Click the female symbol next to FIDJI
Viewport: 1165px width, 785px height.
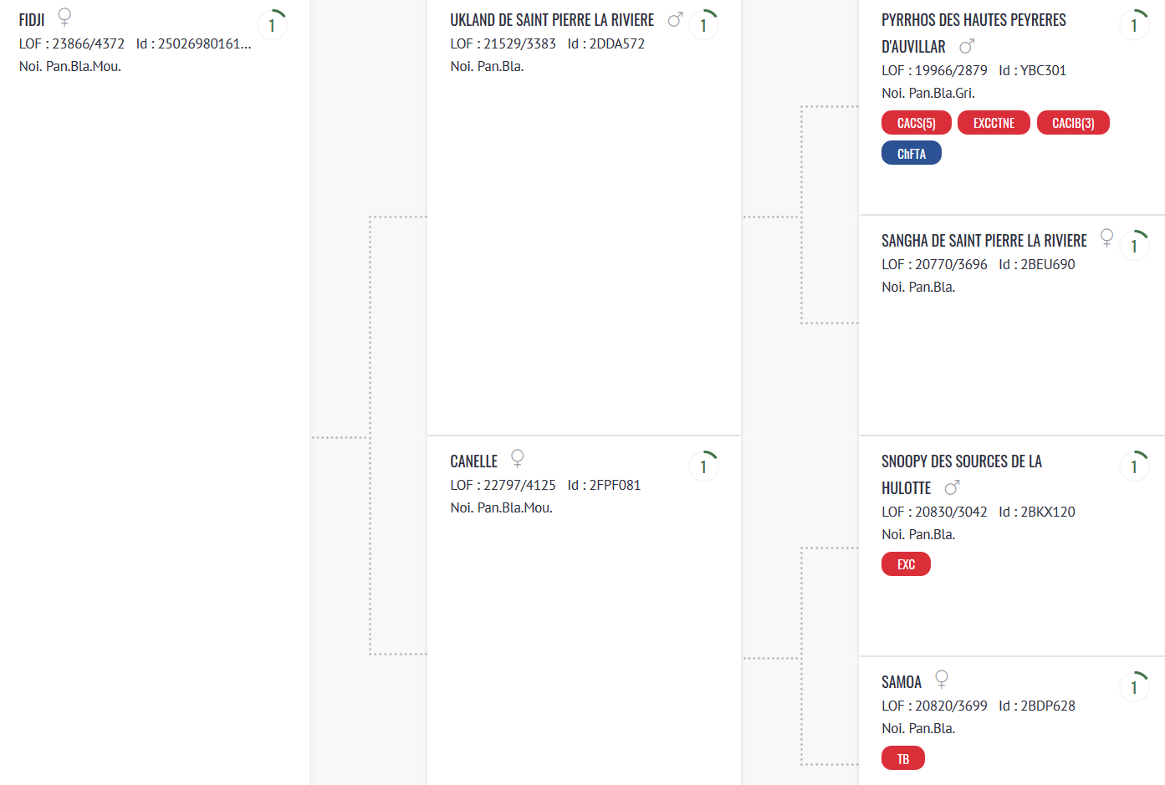64,18
